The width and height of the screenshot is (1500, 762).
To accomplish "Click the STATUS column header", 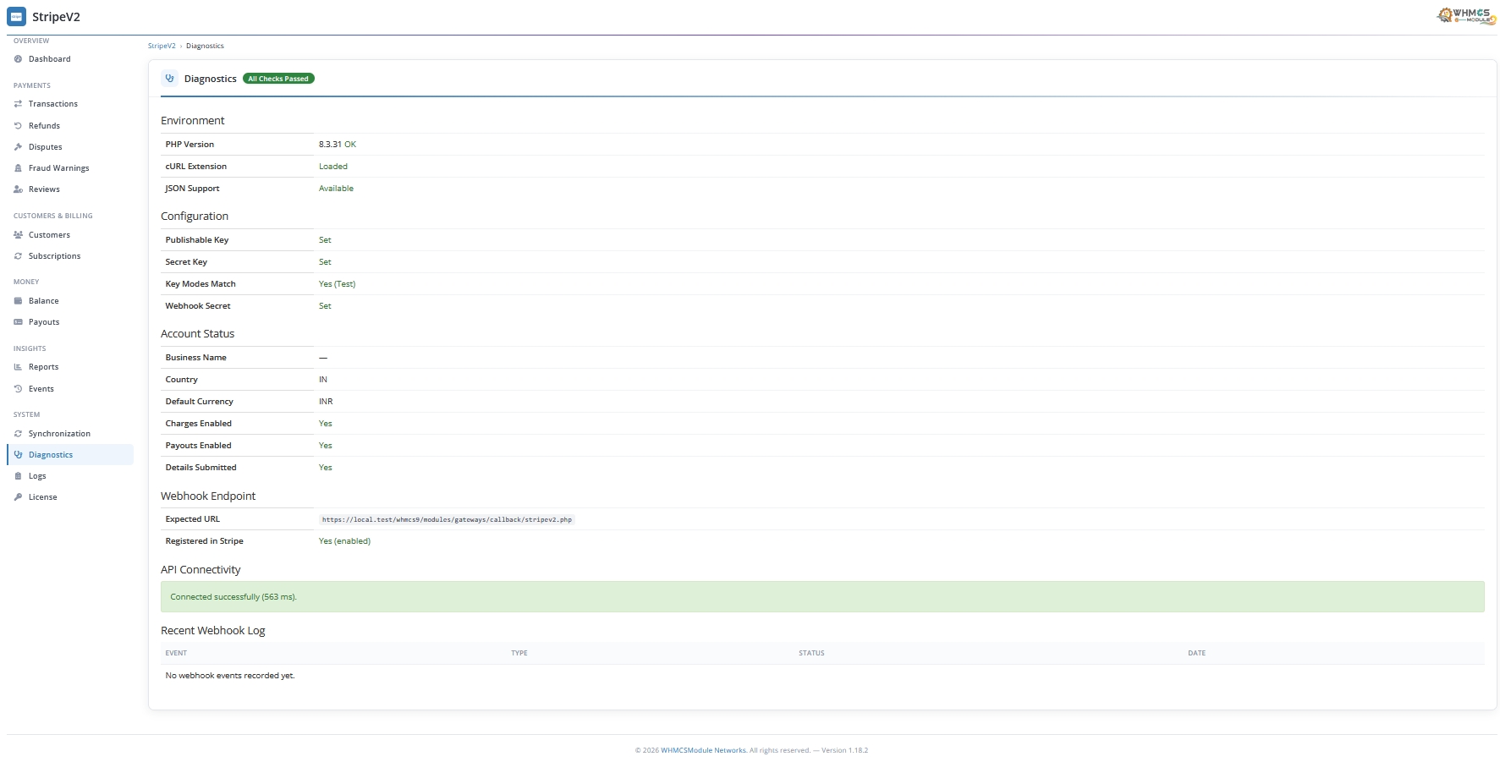I will click(x=811, y=653).
